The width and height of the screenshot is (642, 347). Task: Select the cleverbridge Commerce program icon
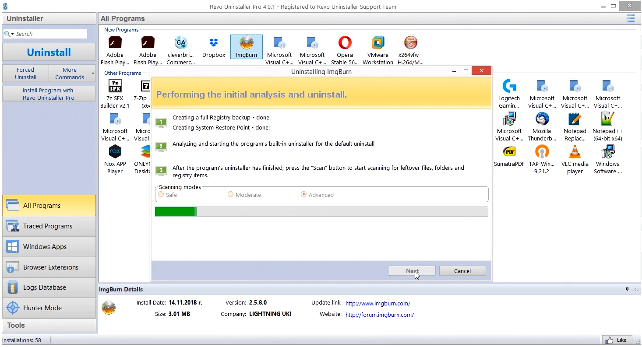180,43
